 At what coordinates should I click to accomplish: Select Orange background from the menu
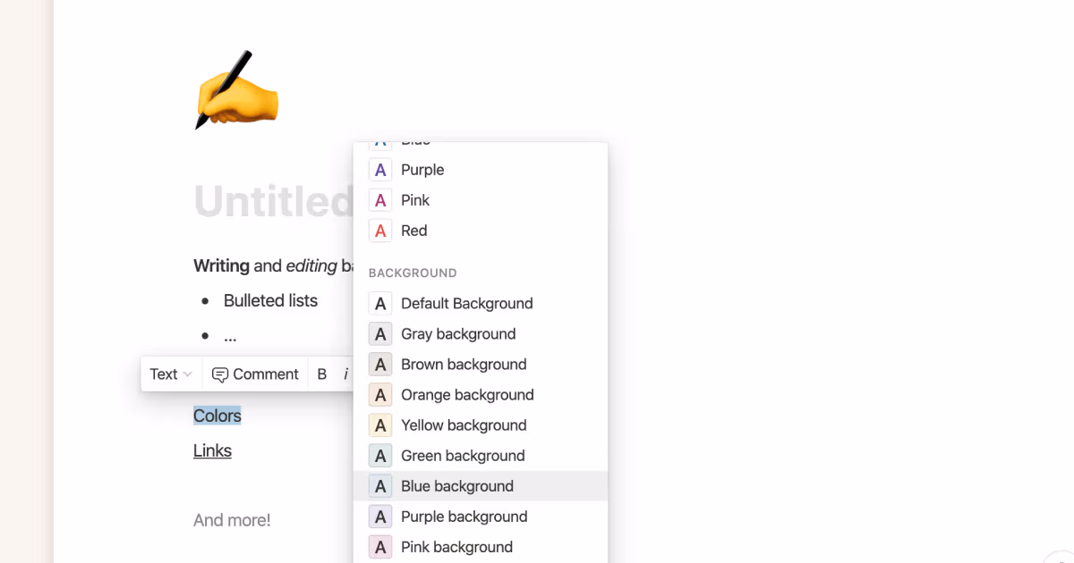coord(467,394)
